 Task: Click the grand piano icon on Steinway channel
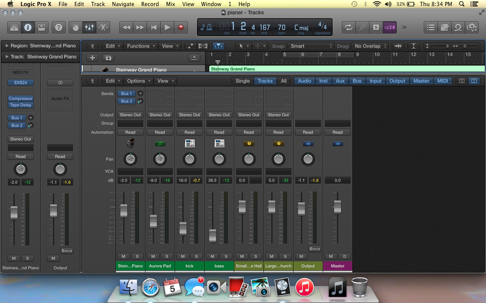[130, 144]
